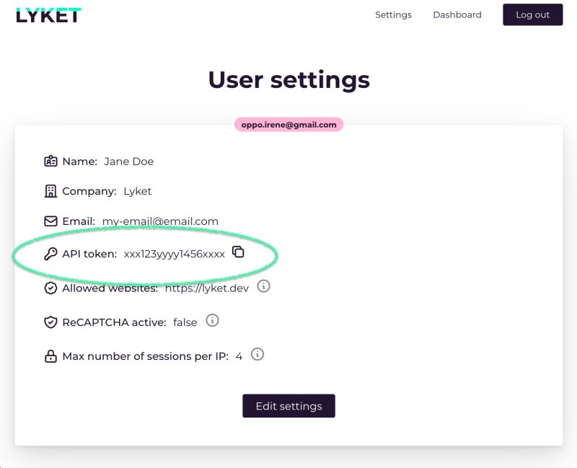Image resolution: width=577 pixels, height=468 pixels.
Task: Click the Edit settings button
Action: (288, 406)
